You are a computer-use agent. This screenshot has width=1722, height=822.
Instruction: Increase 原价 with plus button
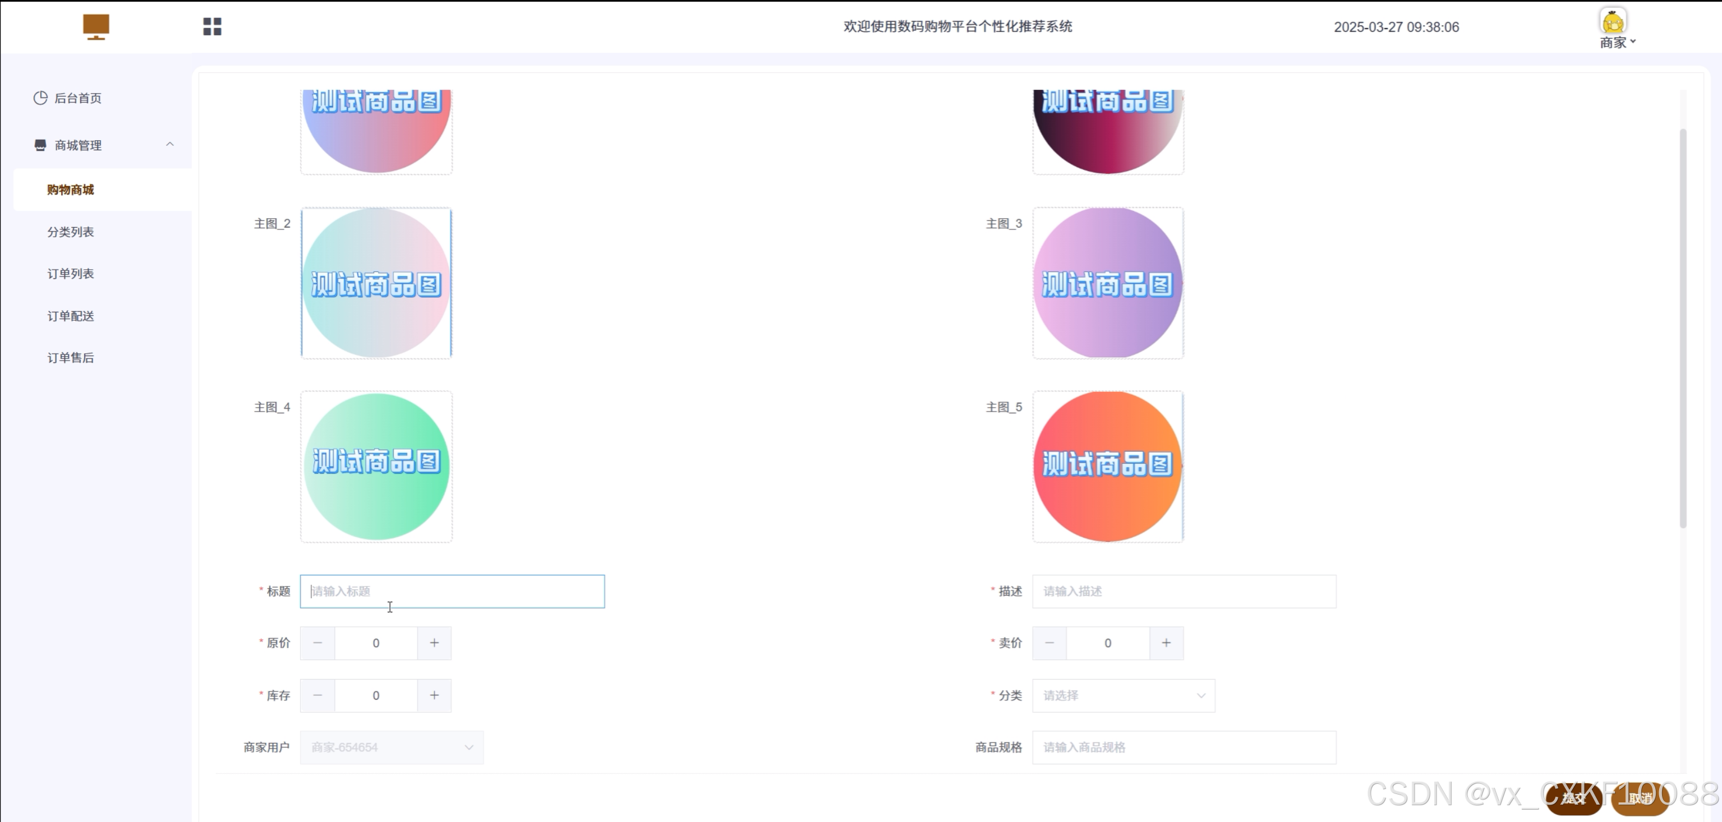(434, 643)
